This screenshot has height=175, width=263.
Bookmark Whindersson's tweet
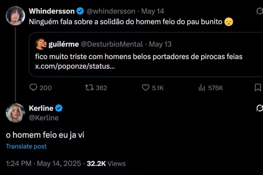pos(258,87)
